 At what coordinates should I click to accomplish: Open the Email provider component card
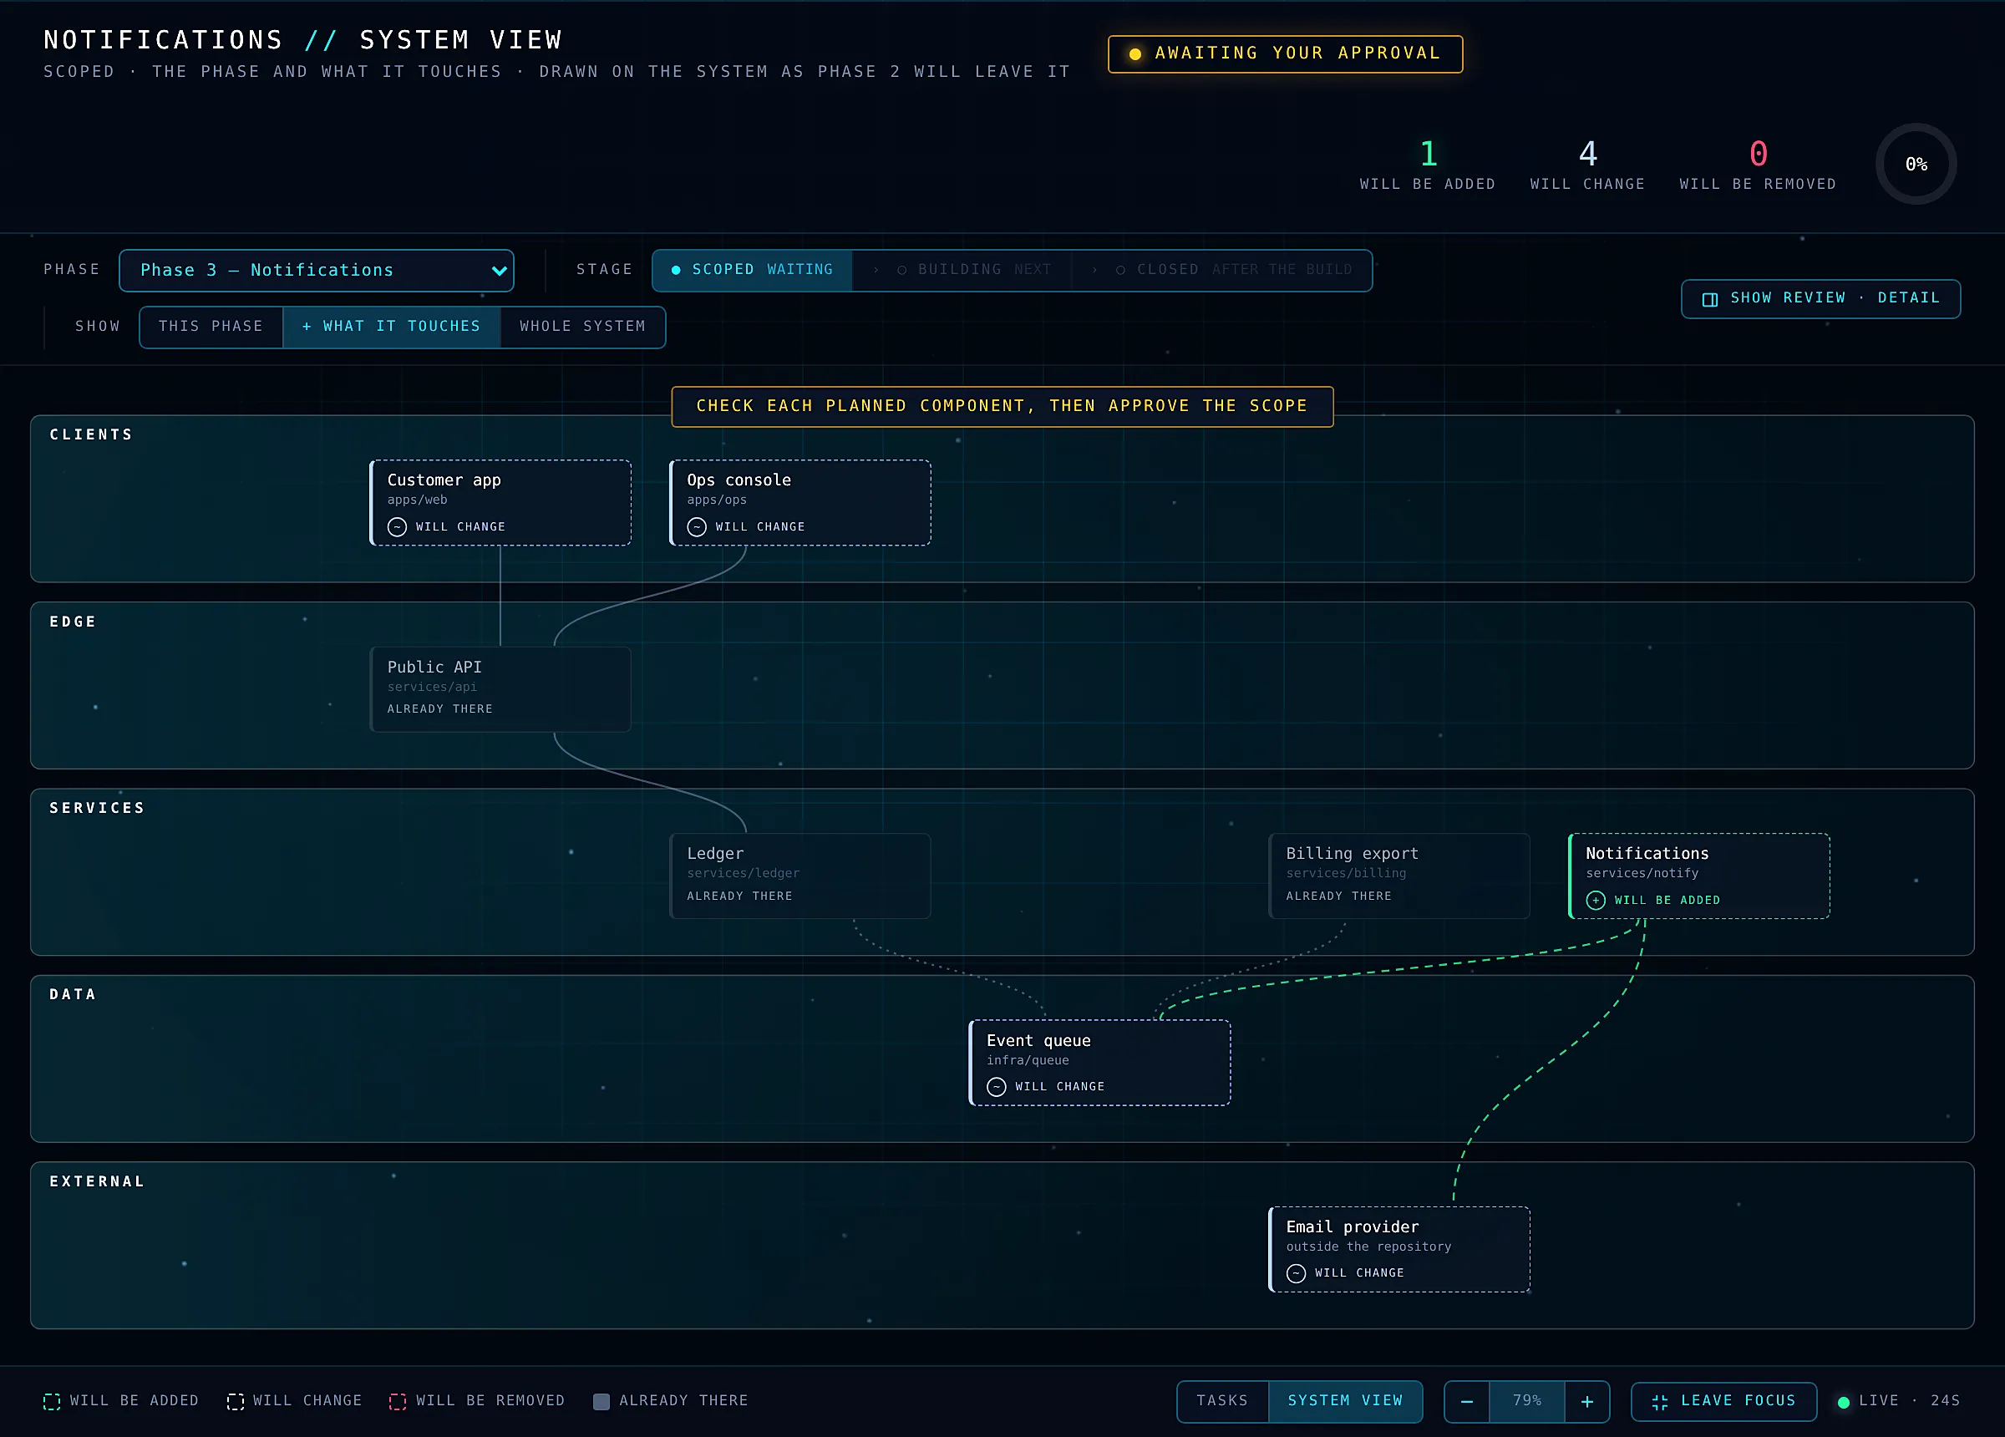(1398, 1250)
